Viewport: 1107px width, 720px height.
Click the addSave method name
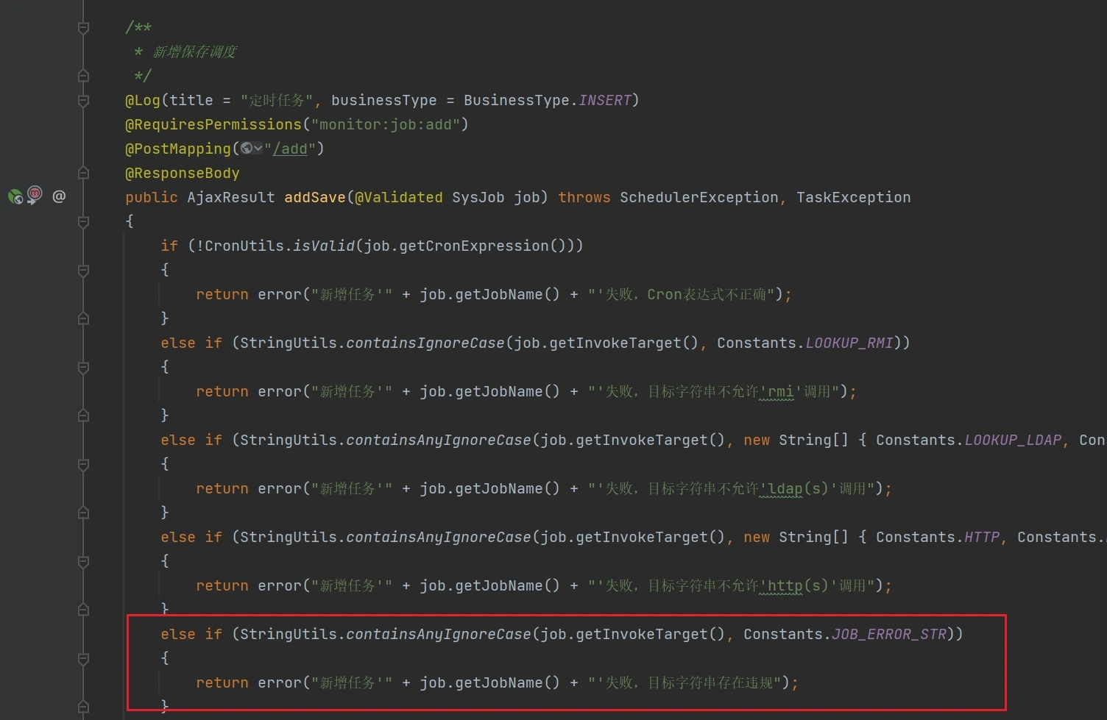click(x=314, y=197)
